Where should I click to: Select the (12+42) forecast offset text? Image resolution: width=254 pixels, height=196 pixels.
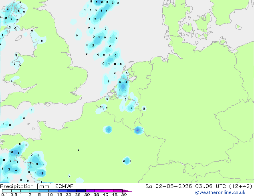pyautogui.click(x=241, y=186)
